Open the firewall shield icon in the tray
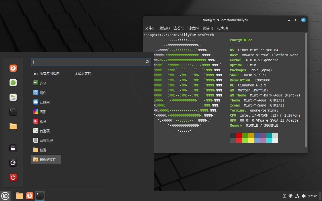 coord(291,196)
